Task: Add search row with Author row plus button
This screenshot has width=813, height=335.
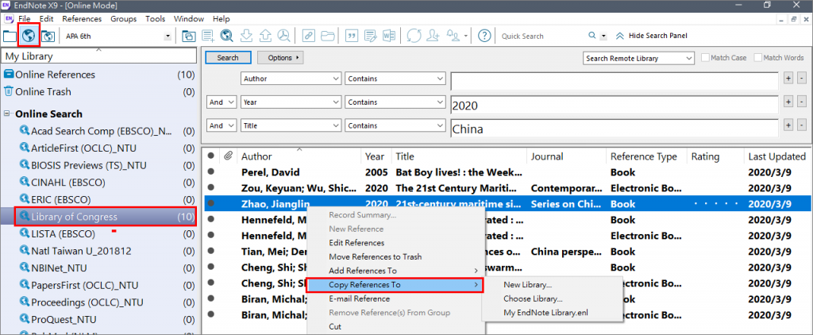Action: (788, 79)
